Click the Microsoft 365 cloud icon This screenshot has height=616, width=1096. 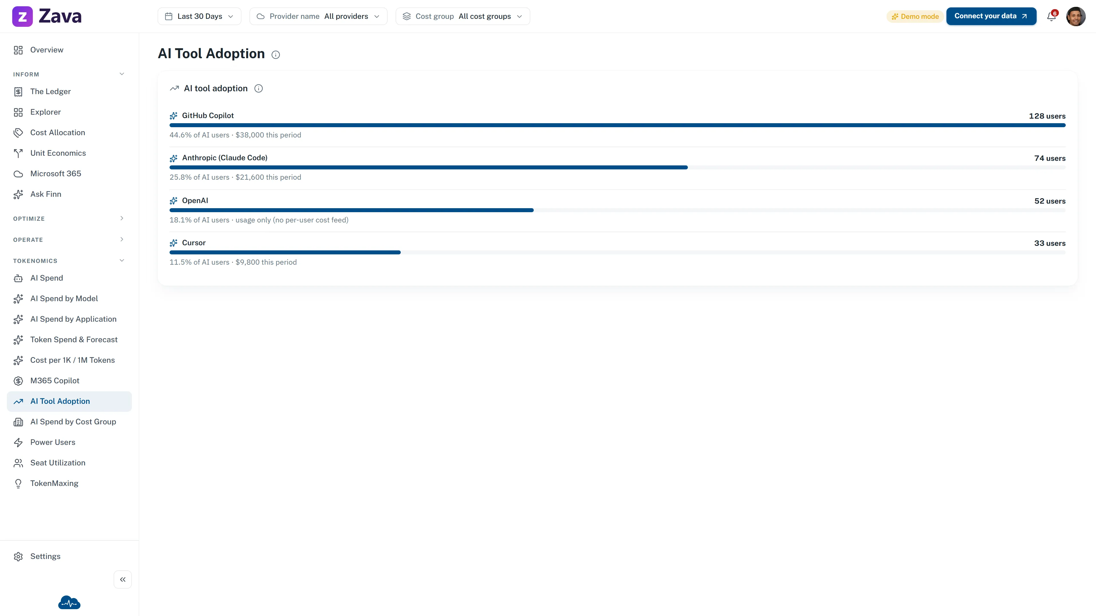click(x=18, y=174)
